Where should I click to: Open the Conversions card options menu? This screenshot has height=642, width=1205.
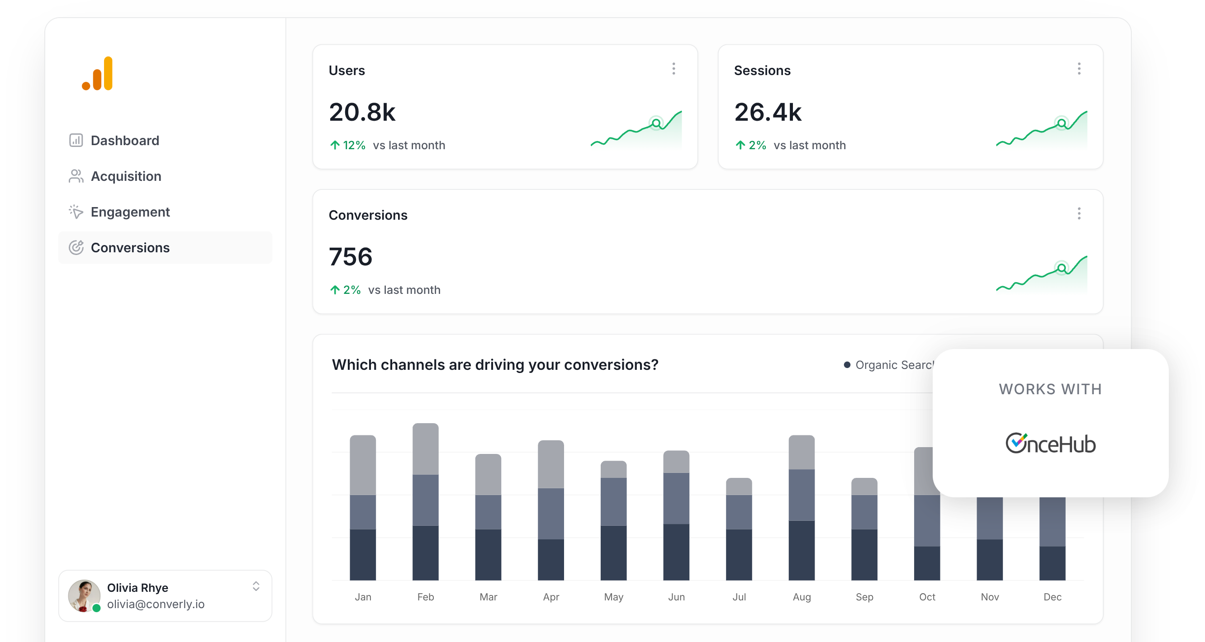click(1079, 214)
